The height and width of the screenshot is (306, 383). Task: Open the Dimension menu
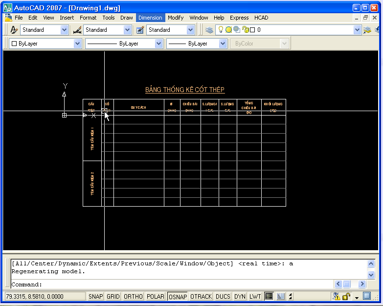[150, 18]
